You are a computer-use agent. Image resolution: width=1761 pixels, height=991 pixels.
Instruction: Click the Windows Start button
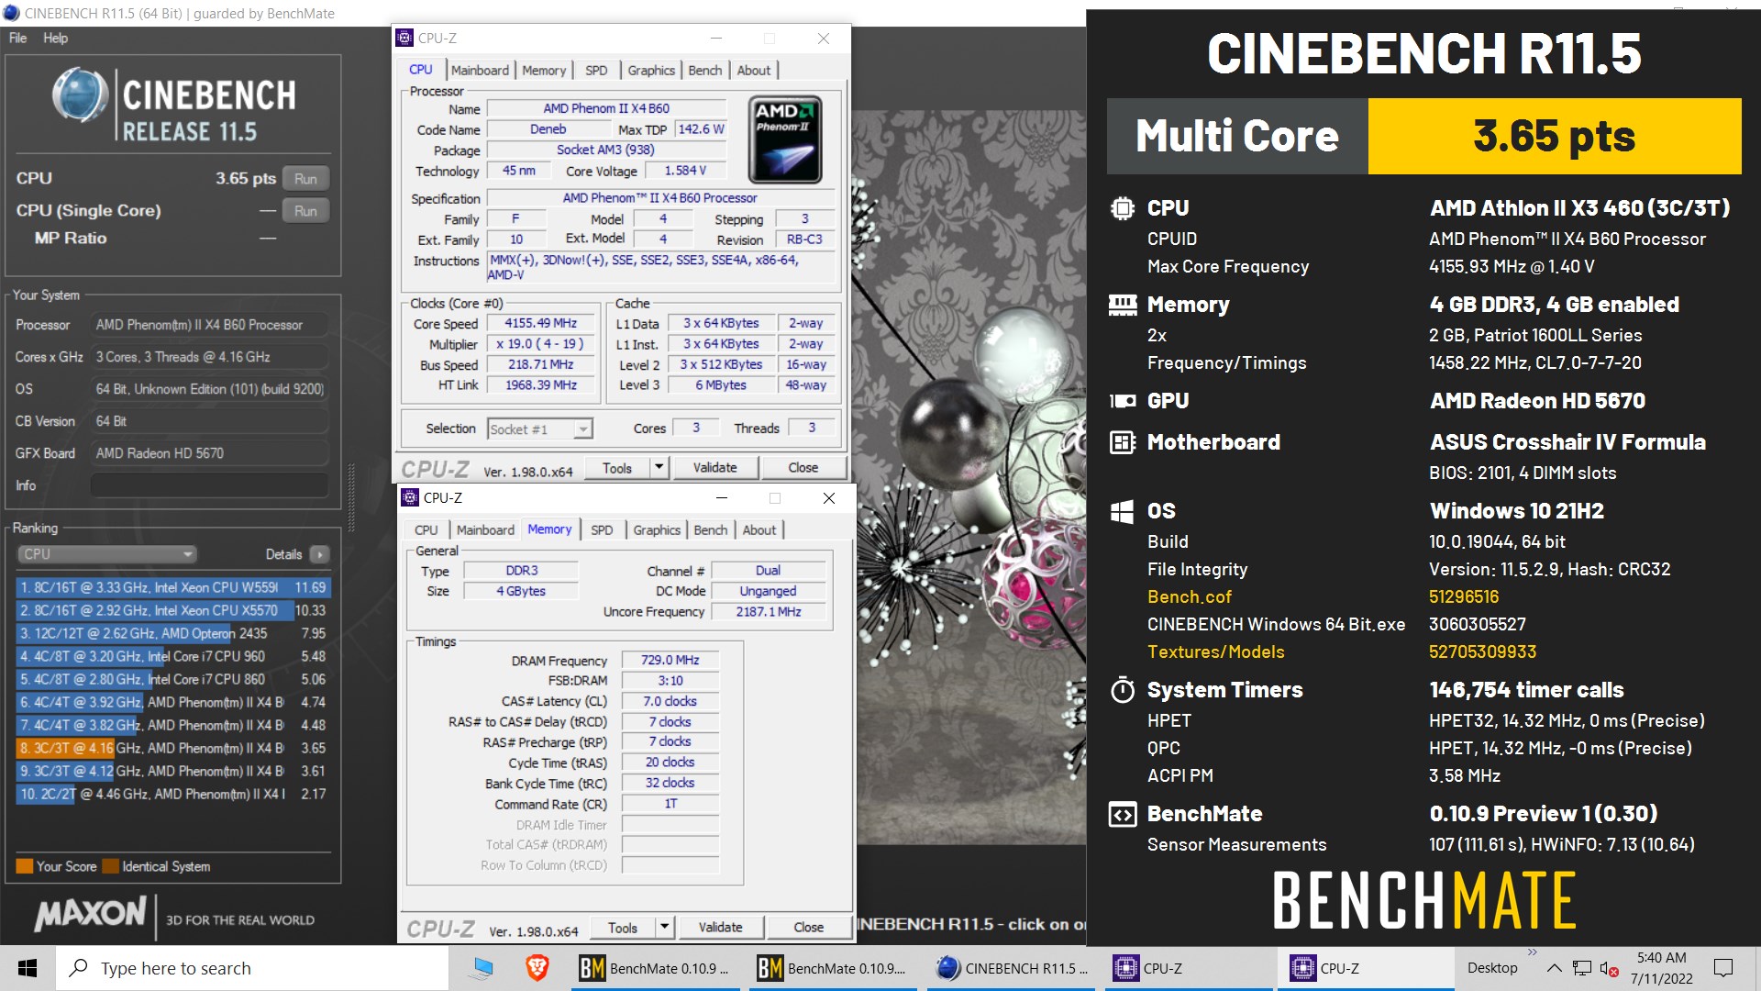coord(28,968)
